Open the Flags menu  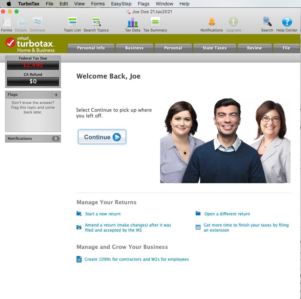(144, 4)
